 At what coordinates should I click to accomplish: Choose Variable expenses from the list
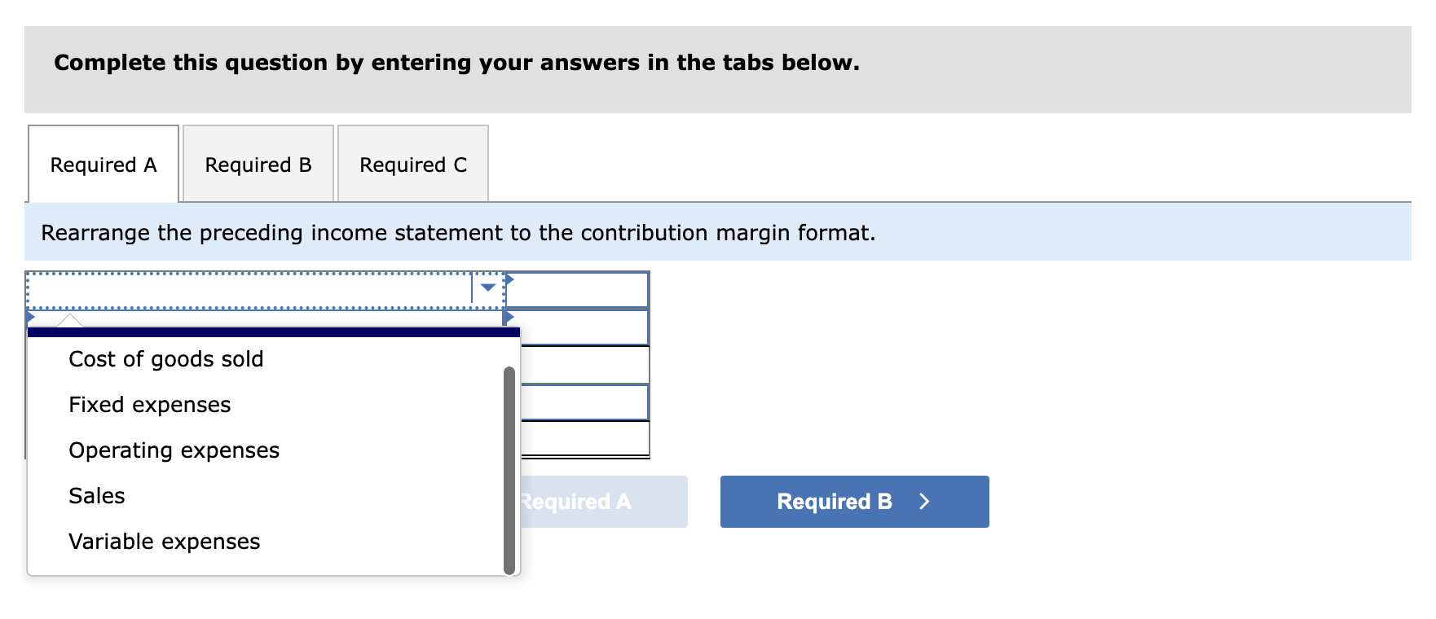(165, 542)
